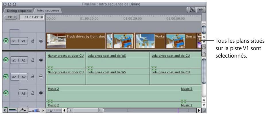
Task: Click the A1 destination control
Action: tap(23, 60)
